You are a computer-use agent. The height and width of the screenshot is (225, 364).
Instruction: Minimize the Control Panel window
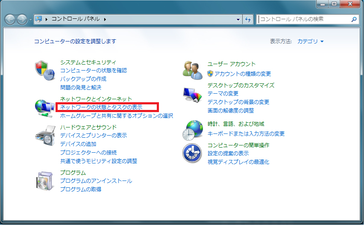(x=323, y=4)
